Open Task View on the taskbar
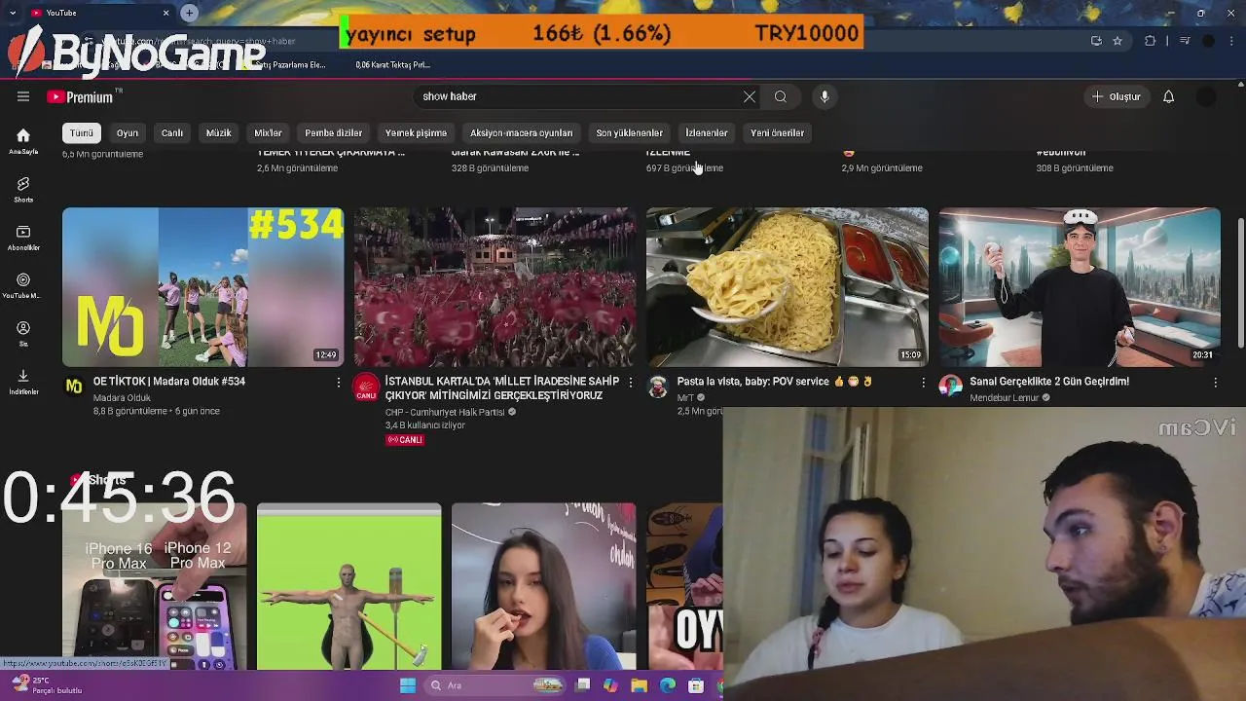The width and height of the screenshot is (1246, 701). [x=582, y=685]
